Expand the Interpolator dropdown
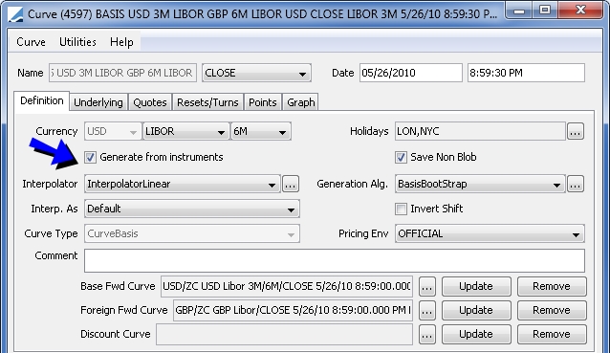This screenshot has height=353, width=610. coord(182,184)
